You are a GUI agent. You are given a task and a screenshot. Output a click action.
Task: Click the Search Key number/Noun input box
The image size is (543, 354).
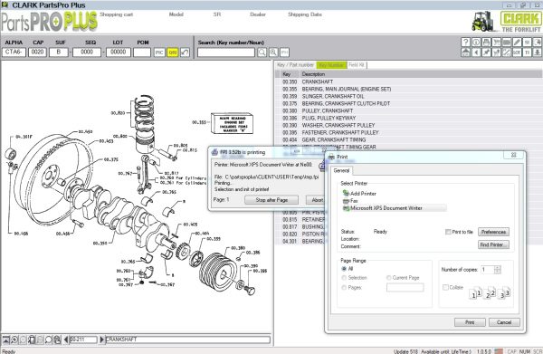pyautogui.click(x=226, y=53)
